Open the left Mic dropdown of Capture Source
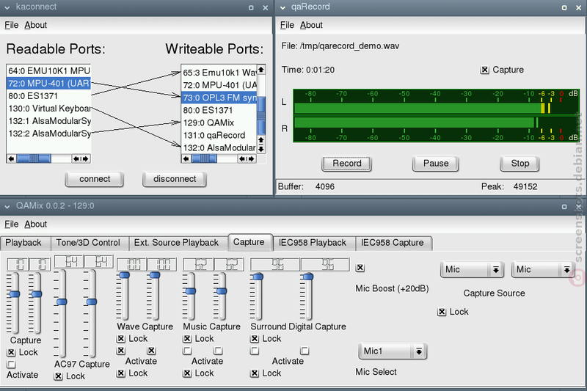This screenshot has height=391, width=587. [x=472, y=269]
